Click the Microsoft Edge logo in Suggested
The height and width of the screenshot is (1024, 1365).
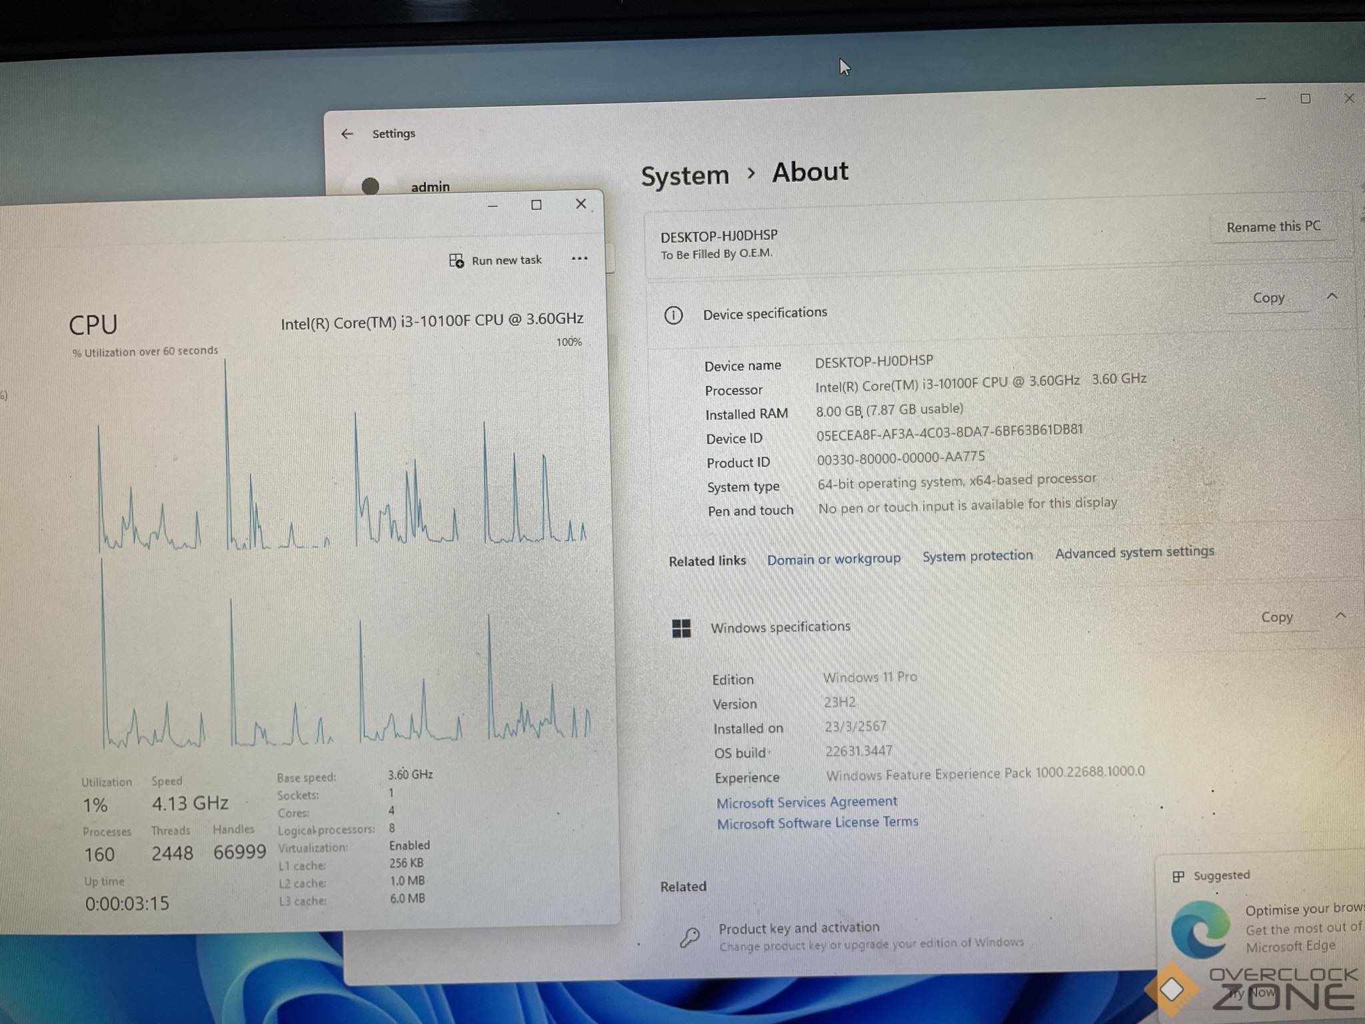(1200, 929)
